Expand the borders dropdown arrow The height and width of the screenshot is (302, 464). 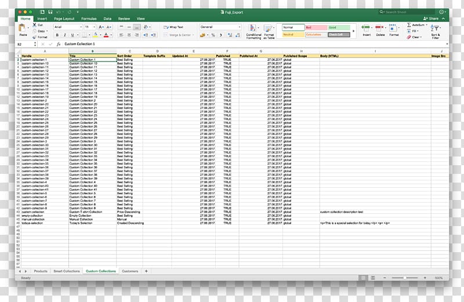click(89, 35)
